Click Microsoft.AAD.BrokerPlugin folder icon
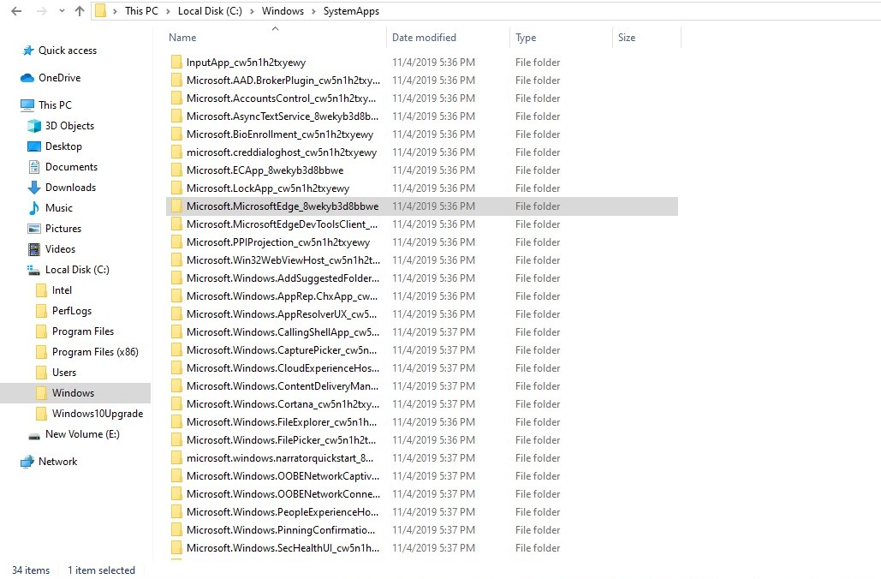 (x=176, y=81)
